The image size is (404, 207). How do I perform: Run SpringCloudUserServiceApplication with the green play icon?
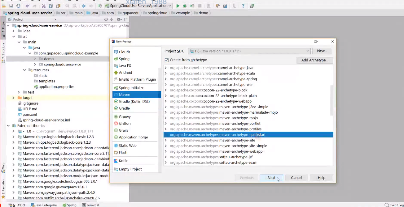[178, 6]
